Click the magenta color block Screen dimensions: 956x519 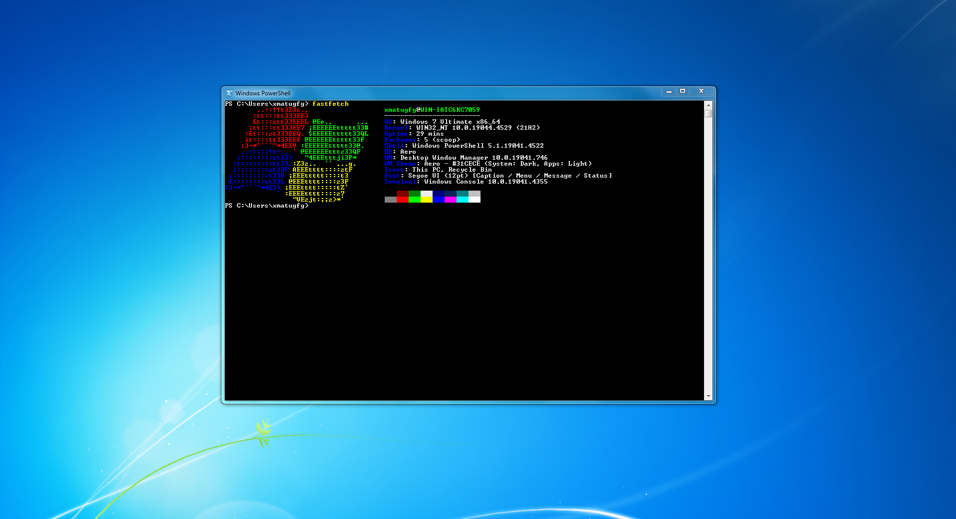(451, 200)
